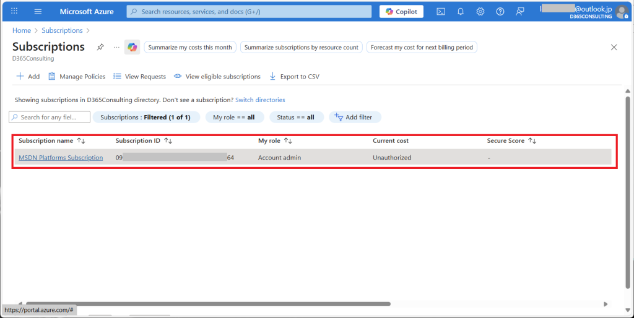Sort by Subscription ID column
The height and width of the screenshot is (318, 634).
click(x=168, y=141)
